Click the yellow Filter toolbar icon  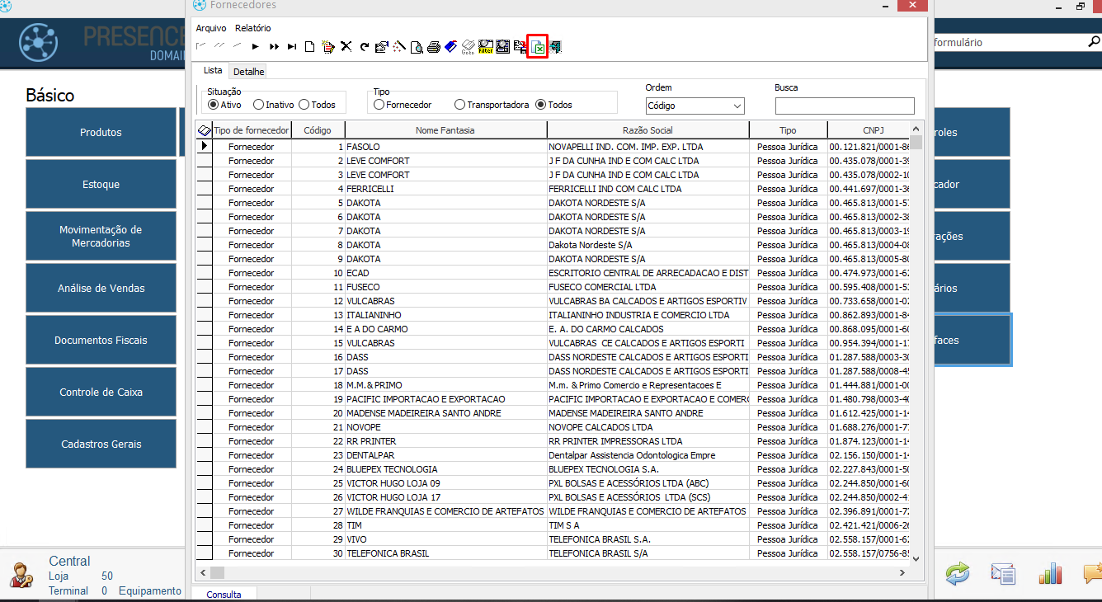pyautogui.click(x=485, y=47)
